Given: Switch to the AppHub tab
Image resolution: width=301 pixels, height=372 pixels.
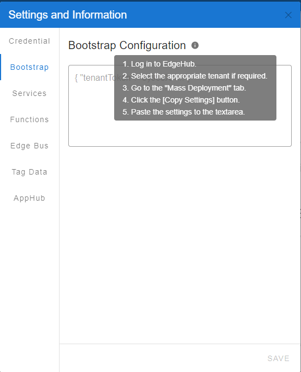Looking at the screenshot, I should pos(29,198).
